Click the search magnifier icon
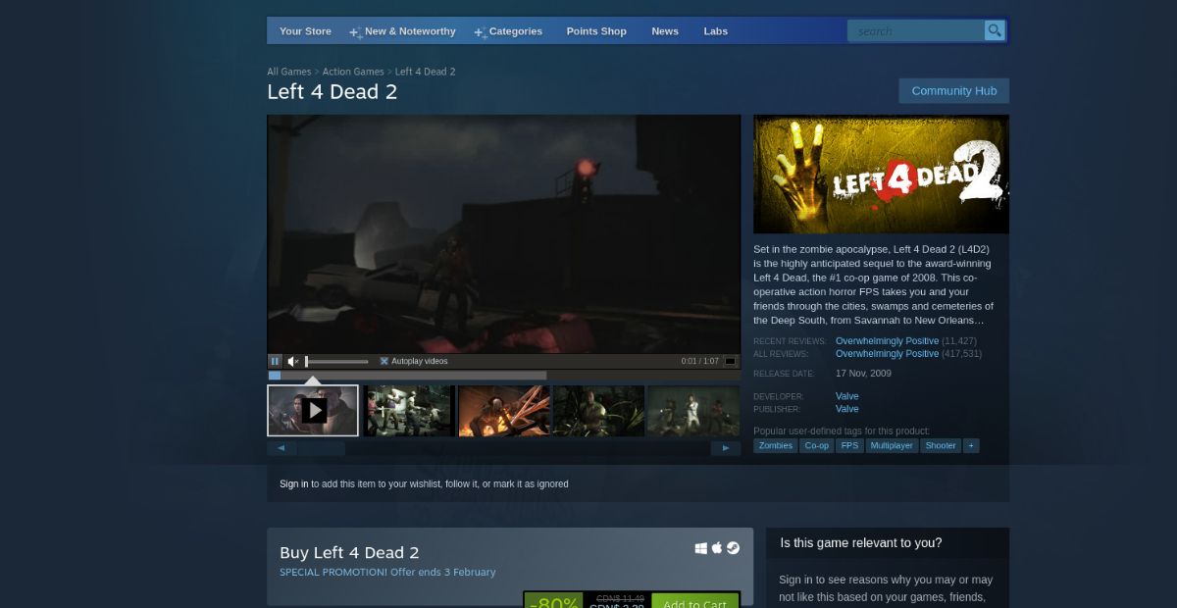 pyautogui.click(x=994, y=30)
